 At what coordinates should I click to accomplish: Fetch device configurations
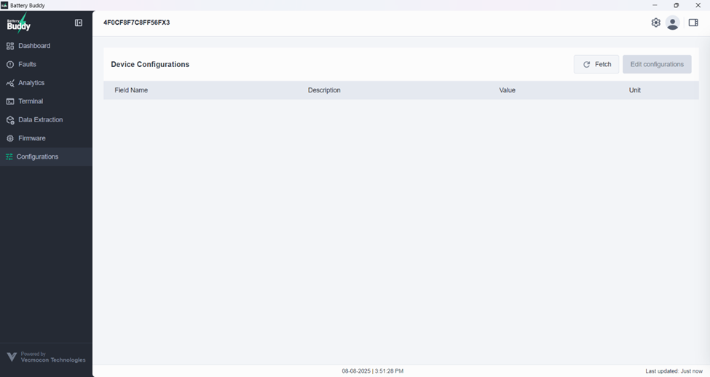[x=596, y=64]
